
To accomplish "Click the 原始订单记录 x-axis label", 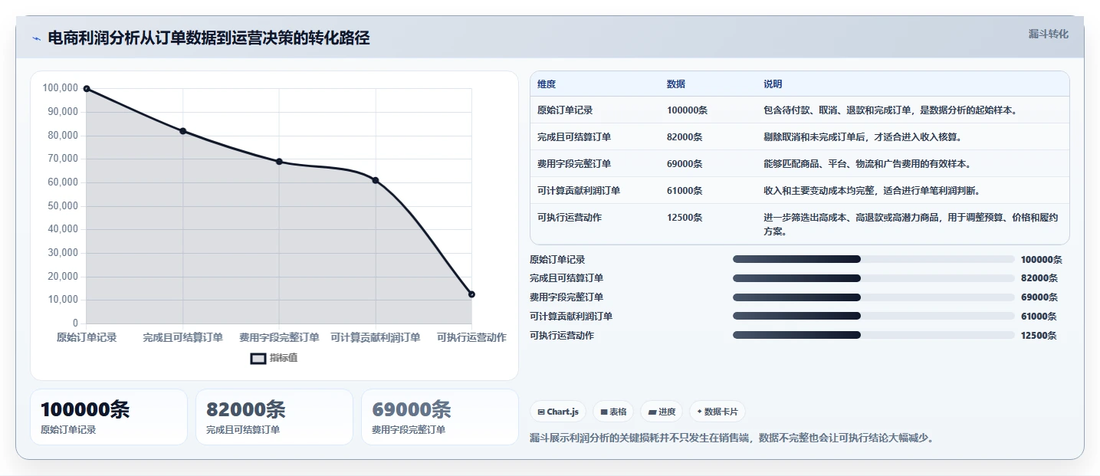I will click(87, 337).
